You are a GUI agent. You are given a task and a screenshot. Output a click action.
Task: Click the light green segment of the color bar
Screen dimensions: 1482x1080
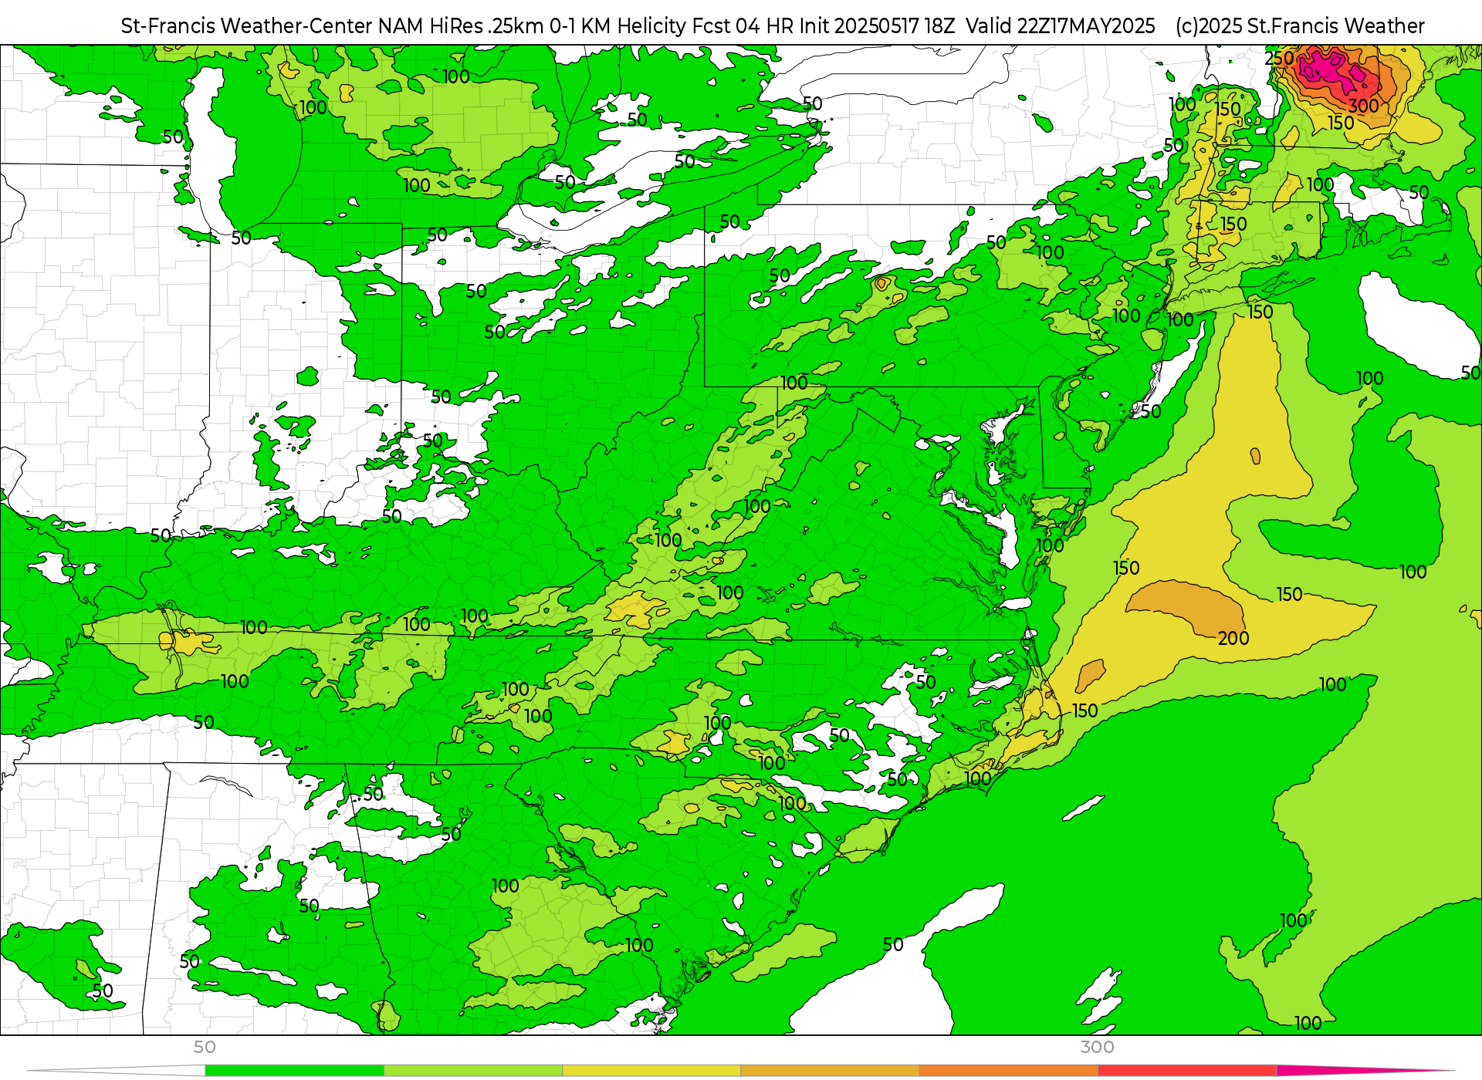(x=473, y=1071)
